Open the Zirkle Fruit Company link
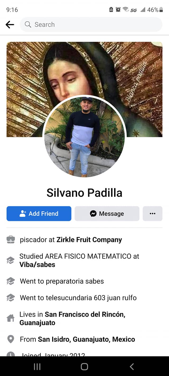This screenshot has height=376, width=169. point(89,240)
